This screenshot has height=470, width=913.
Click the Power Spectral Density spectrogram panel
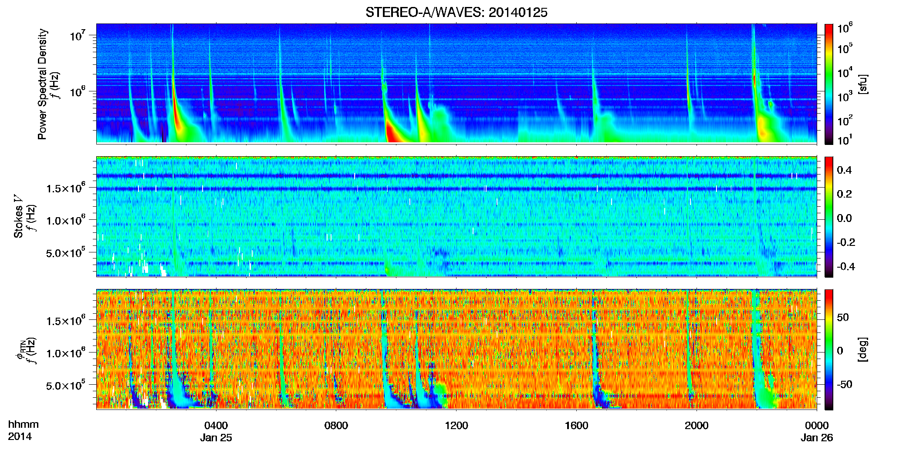point(456,84)
